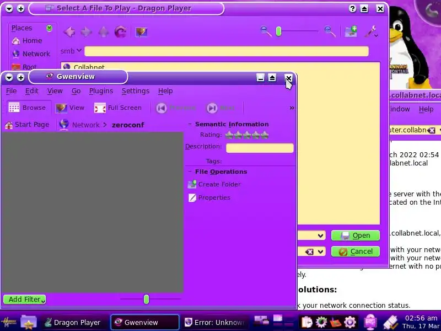Open the Gwenview Plugins menu
The width and height of the screenshot is (441, 331).
101,91
